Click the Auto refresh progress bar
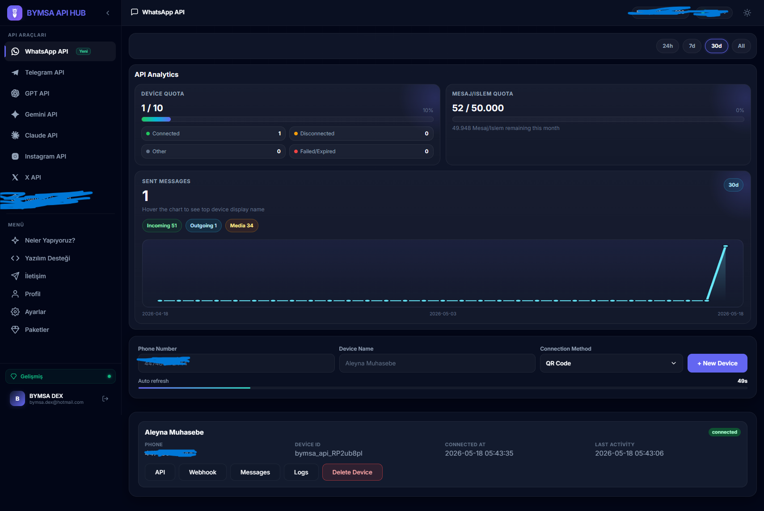The width and height of the screenshot is (764, 511). [x=443, y=388]
